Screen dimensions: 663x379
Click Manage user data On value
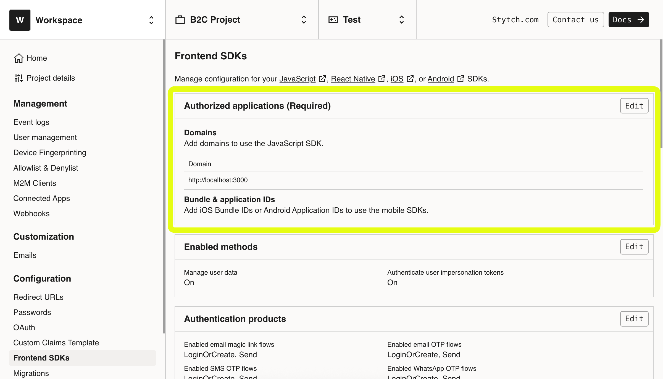(x=189, y=282)
